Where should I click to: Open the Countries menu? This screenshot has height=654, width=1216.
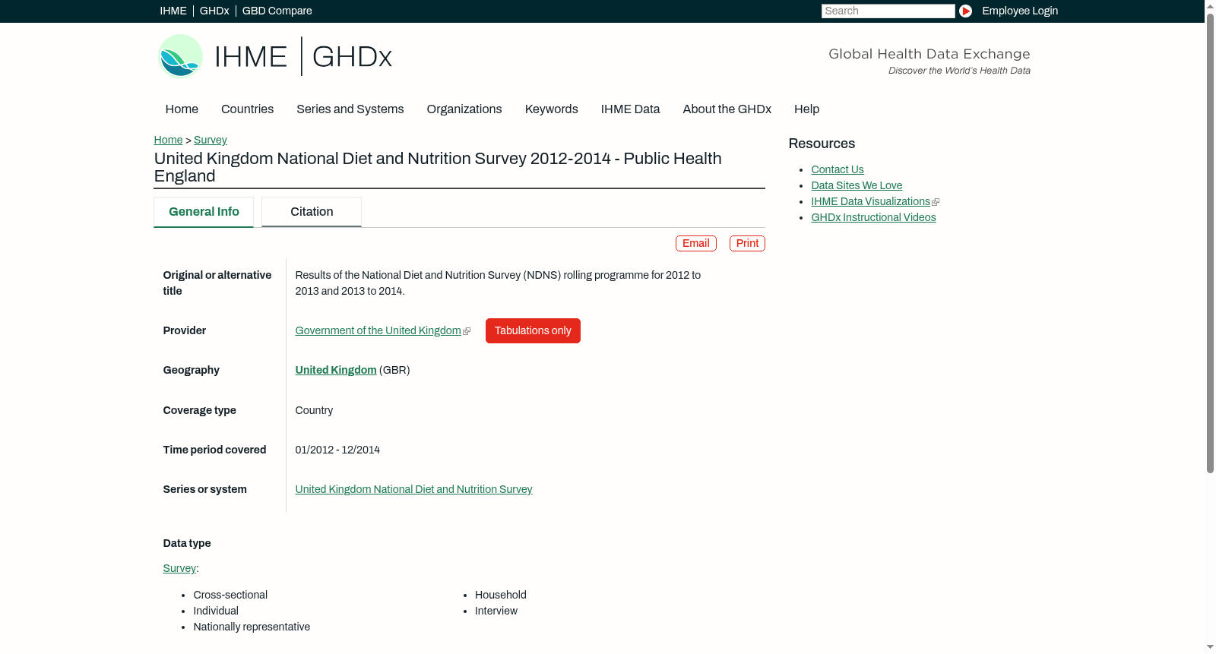[247, 109]
